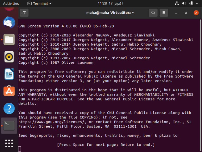This screenshot has width=202, height=152.
Task: Click the terminal vertical scrollbar
Action: (200, 85)
